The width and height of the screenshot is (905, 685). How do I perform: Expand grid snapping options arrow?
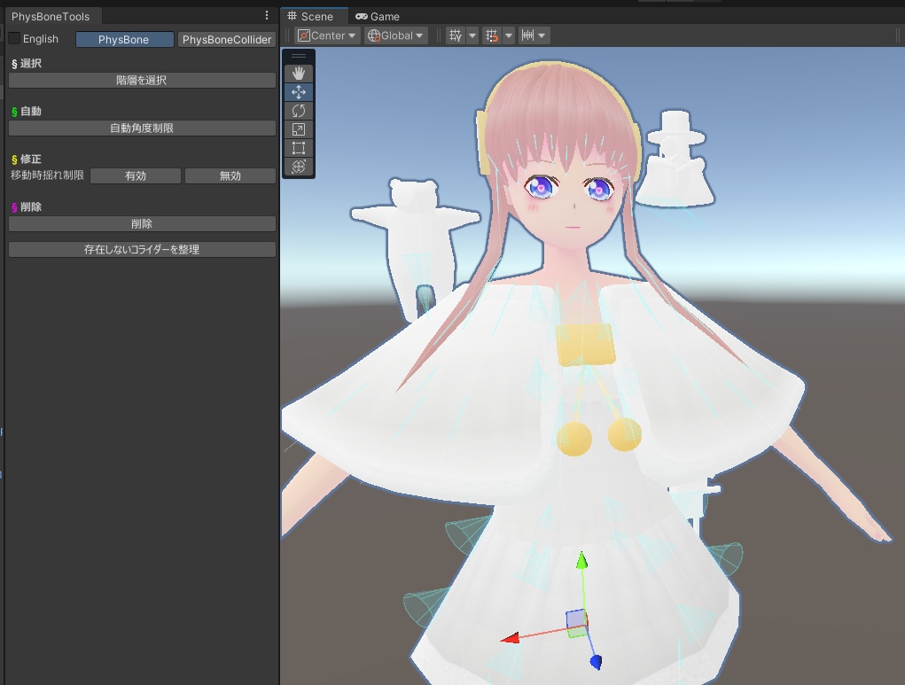pos(509,35)
